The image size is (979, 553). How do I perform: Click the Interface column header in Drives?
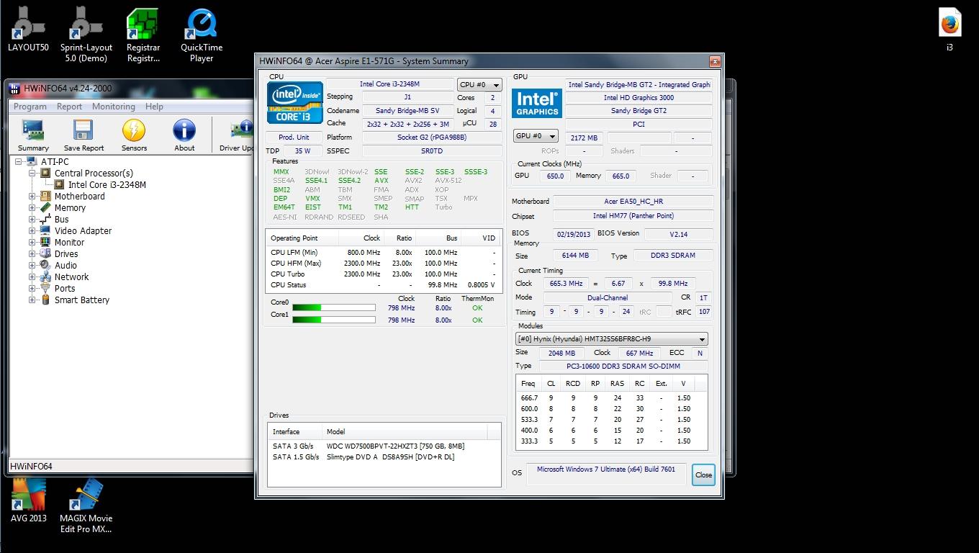[295, 431]
